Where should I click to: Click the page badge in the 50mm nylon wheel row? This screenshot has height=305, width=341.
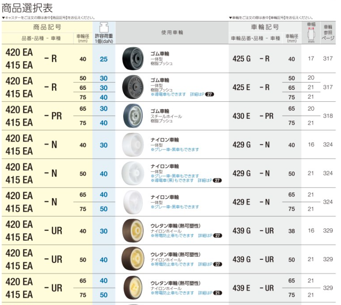coord(217,181)
